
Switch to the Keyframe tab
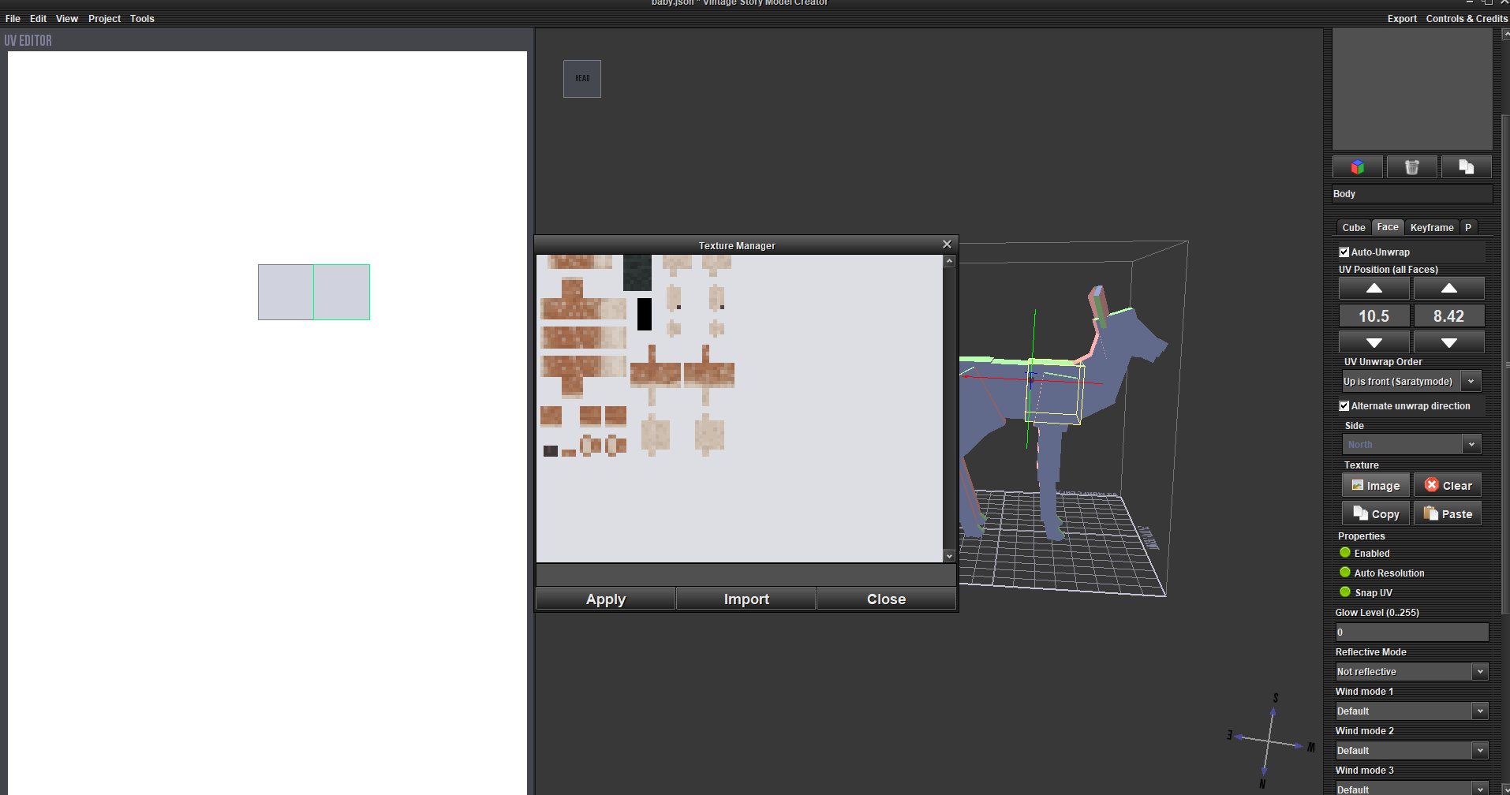(x=1431, y=228)
